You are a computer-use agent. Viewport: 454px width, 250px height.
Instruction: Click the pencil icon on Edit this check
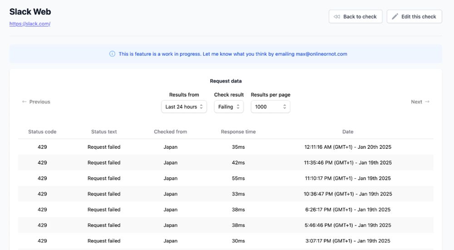[395, 17]
